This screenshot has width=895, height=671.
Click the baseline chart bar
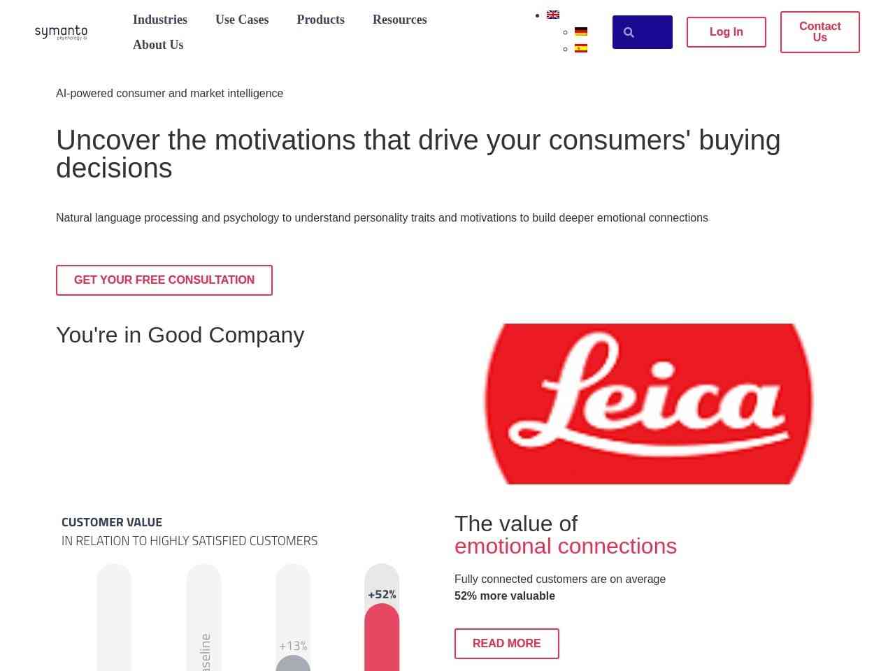coord(204,618)
